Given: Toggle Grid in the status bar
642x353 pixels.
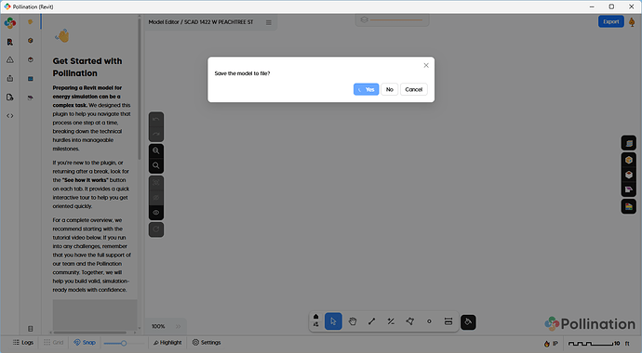Looking at the screenshot, I should point(54,343).
